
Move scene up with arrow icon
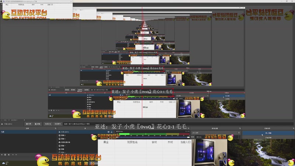pyautogui.click(x=13, y=155)
